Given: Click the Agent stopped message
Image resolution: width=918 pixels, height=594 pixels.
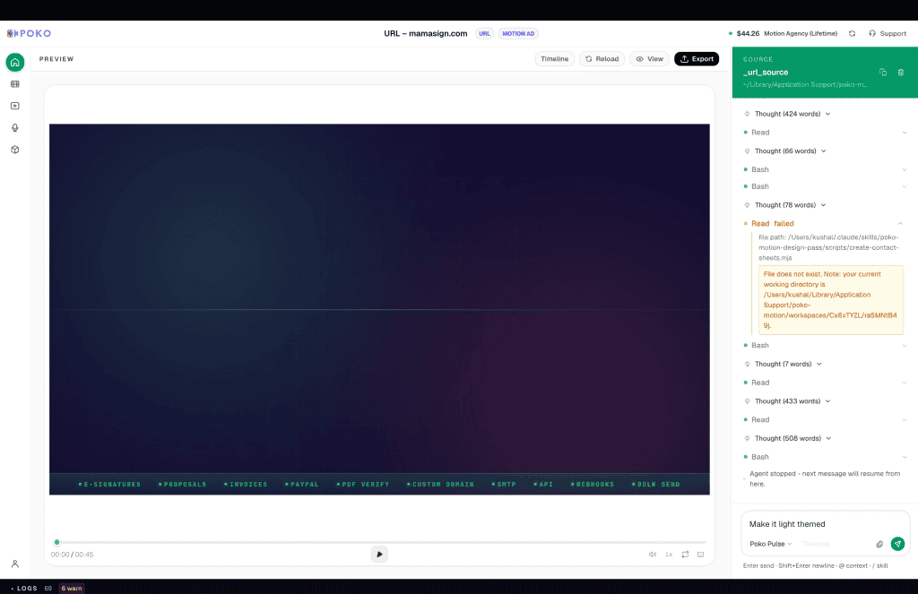Looking at the screenshot, I should click(825, 478).
